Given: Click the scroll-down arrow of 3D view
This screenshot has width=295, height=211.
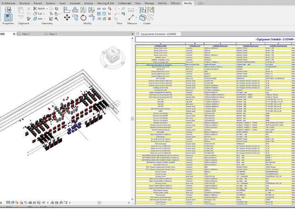Looking at the screenshot, I should (x=132, y=199).
